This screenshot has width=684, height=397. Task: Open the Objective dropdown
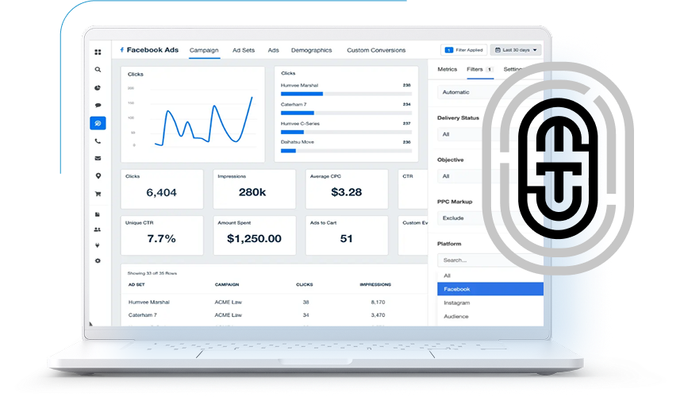tap(490, 175)
